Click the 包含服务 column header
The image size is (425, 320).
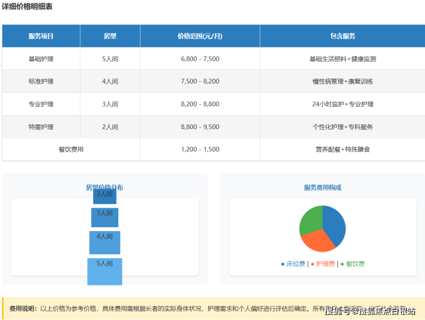342,36
